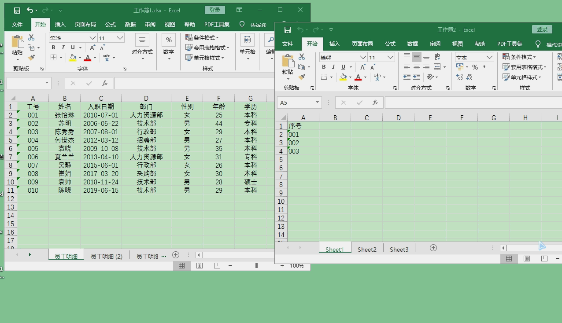This screenshot has height=323, width=562.
Task: Apply red font color in 工作簿1
Action: (x=88, y=58)
